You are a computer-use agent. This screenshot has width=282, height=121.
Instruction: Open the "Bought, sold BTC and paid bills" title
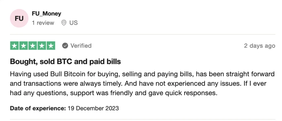[65, 61]
